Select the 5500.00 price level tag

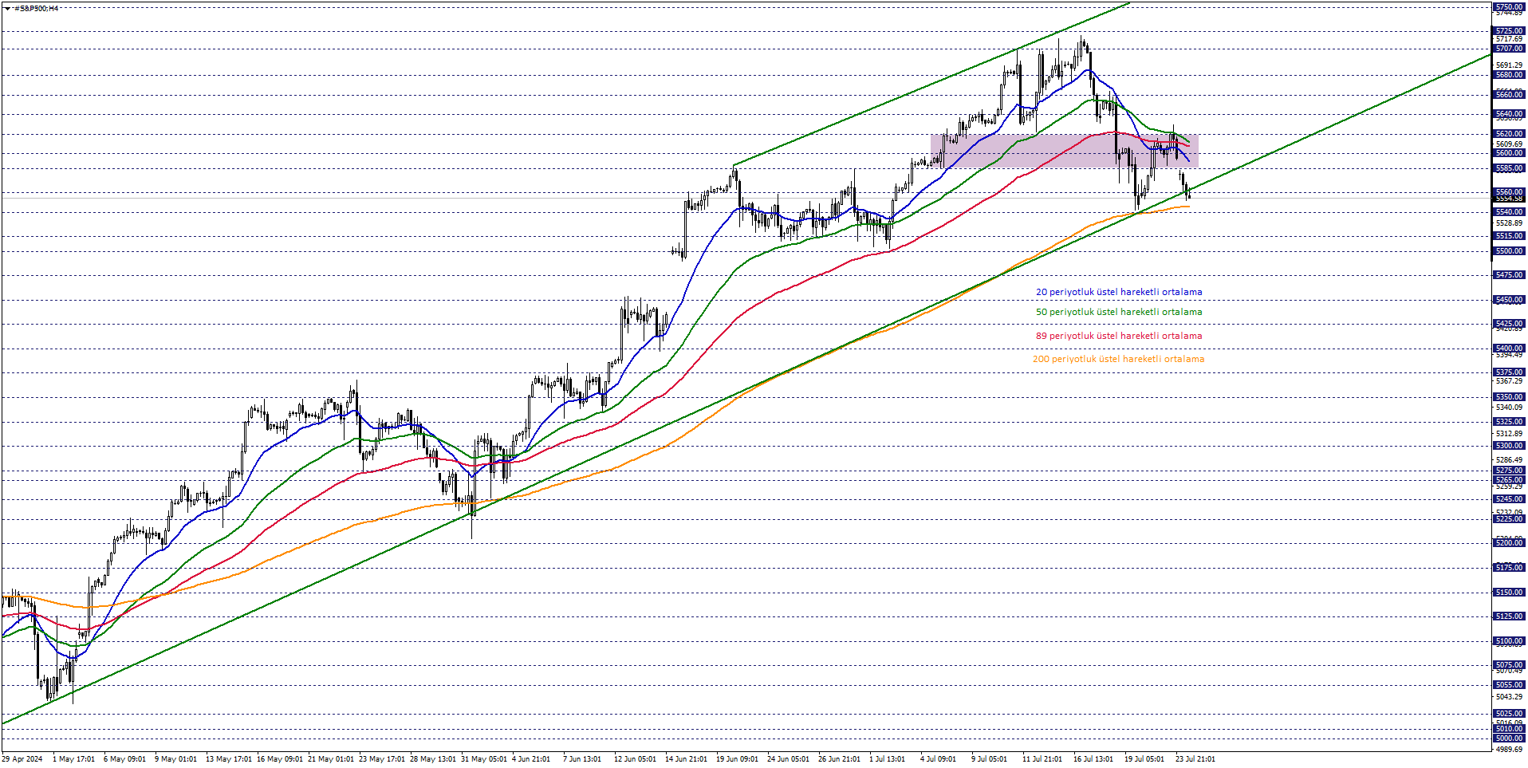pyautogui.click(x=1508, y=251)
